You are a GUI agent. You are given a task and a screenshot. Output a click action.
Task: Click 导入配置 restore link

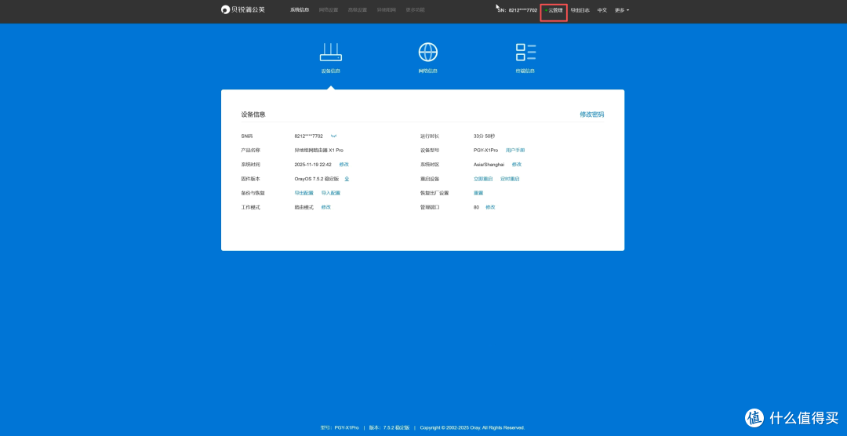(331, 193)
